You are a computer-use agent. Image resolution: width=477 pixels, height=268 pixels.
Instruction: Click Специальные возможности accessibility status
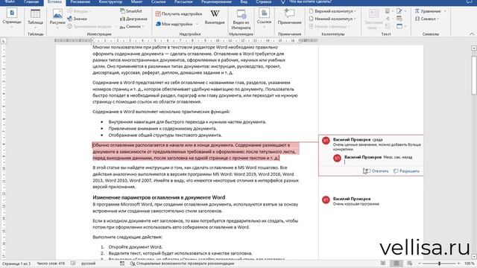(x=182, y=264)
